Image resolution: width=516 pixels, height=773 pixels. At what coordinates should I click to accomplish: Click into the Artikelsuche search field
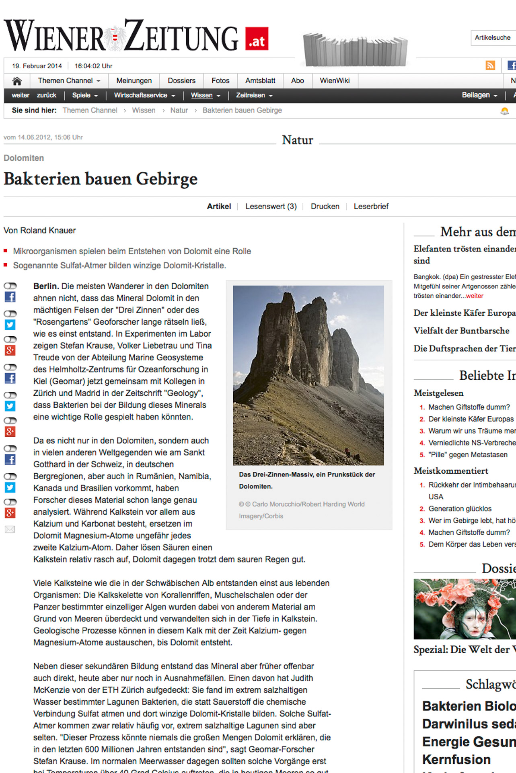coord(493,38)
